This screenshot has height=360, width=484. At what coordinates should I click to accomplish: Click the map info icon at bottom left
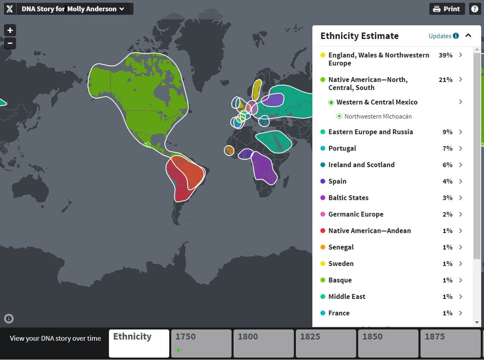pyautogui.click(x=9, y=319)
